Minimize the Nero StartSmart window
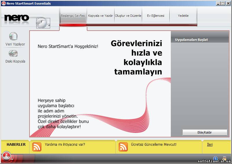The image size is (232, 164). [x=218, y=3]
